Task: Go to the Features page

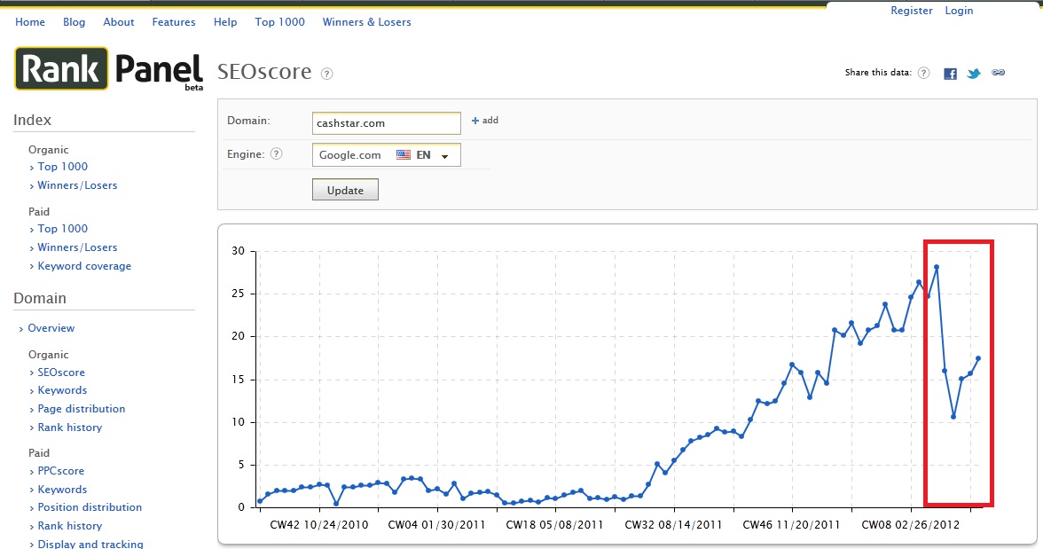Action: pyautogui.click(x=174, y=22)
